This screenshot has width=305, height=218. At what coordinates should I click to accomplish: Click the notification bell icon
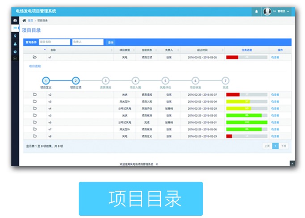[256, 11]
